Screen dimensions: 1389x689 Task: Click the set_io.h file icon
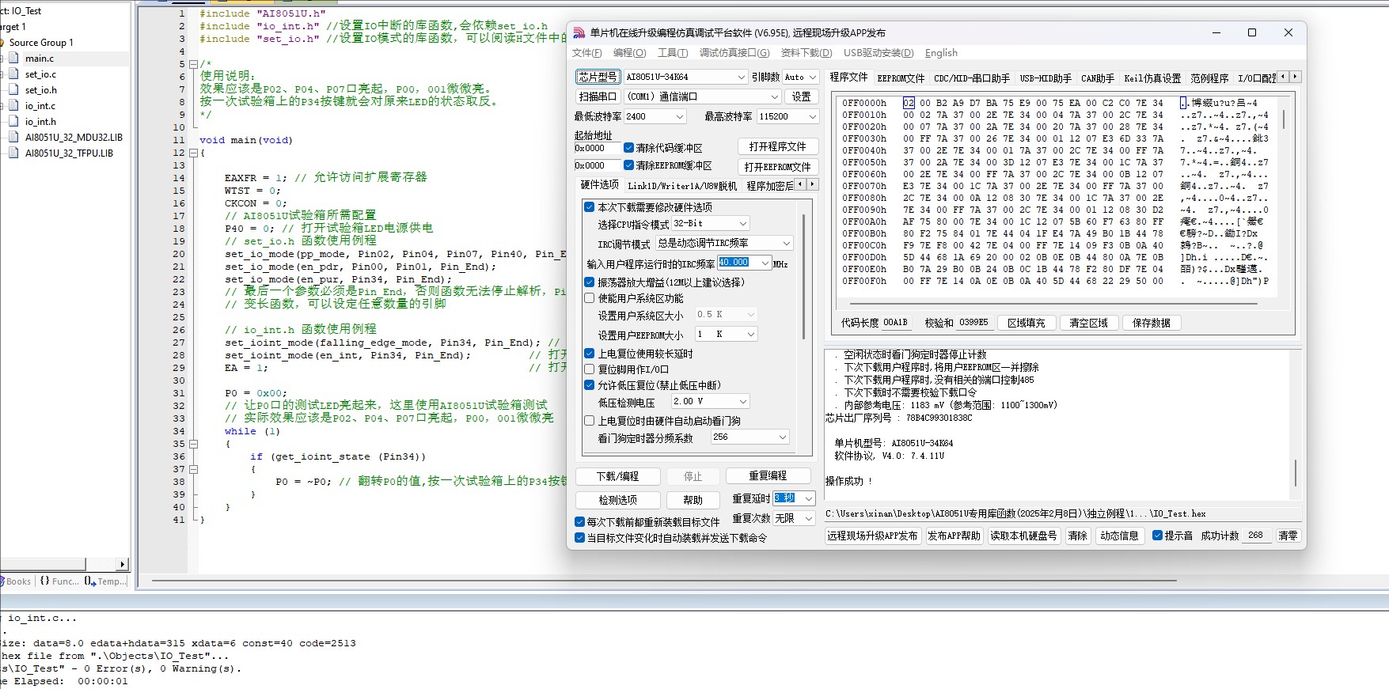(x=13, y=89)
